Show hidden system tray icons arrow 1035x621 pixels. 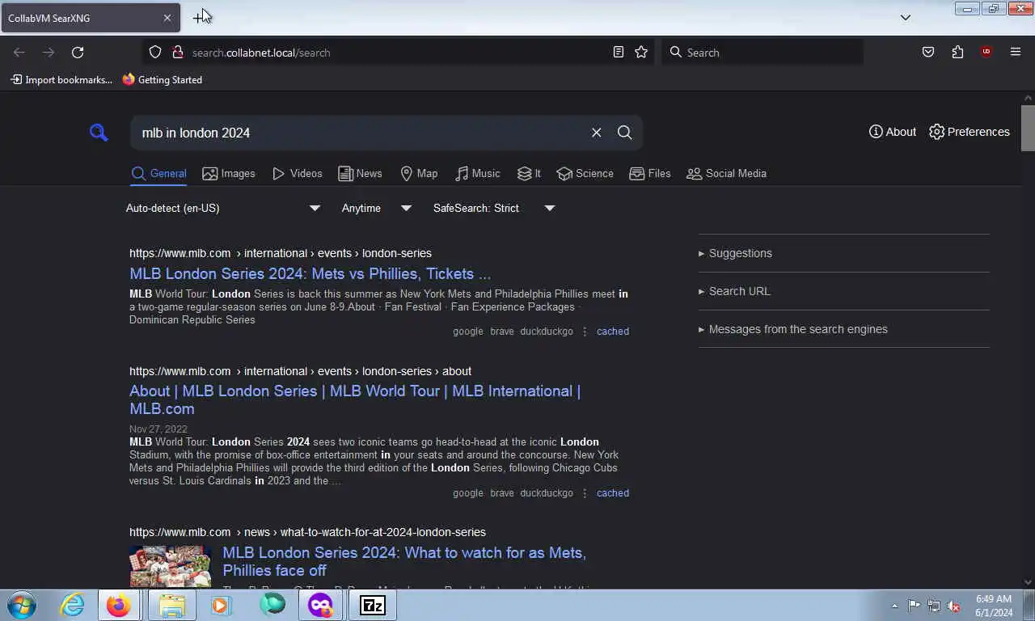894,606
